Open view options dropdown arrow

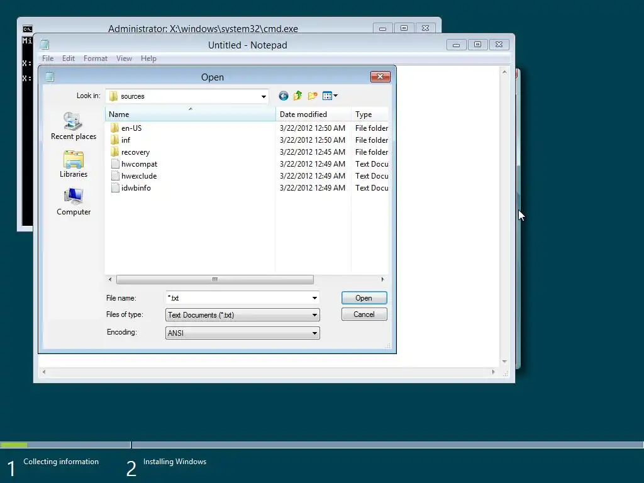pyautogui.click(x=336, y=96)
